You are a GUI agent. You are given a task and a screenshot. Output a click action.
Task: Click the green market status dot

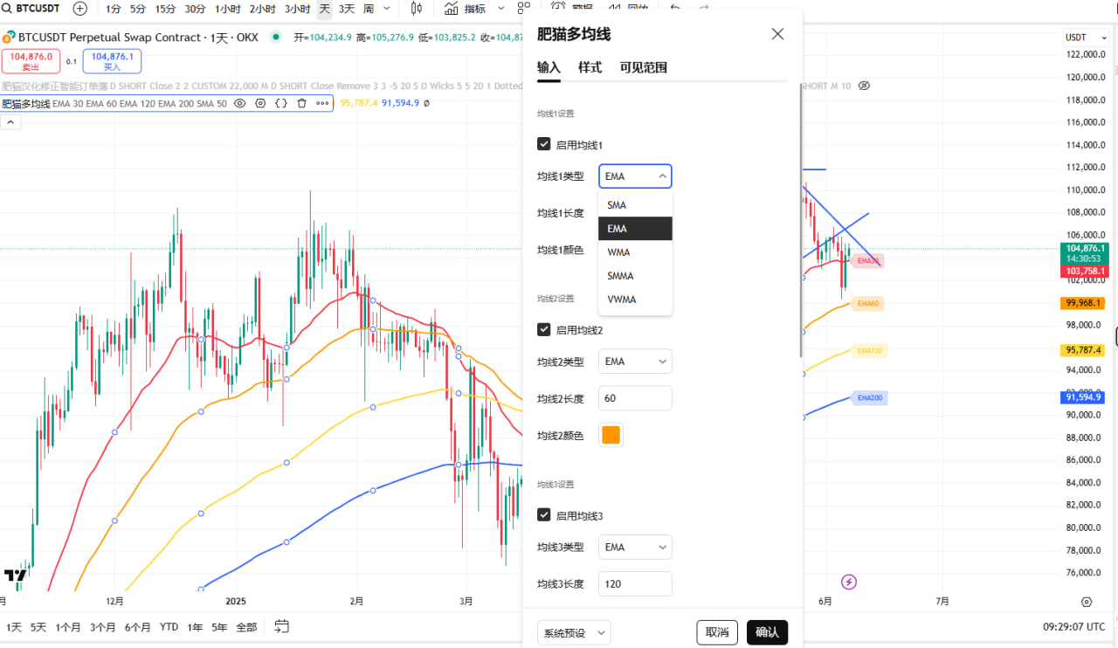click(276, 38)
